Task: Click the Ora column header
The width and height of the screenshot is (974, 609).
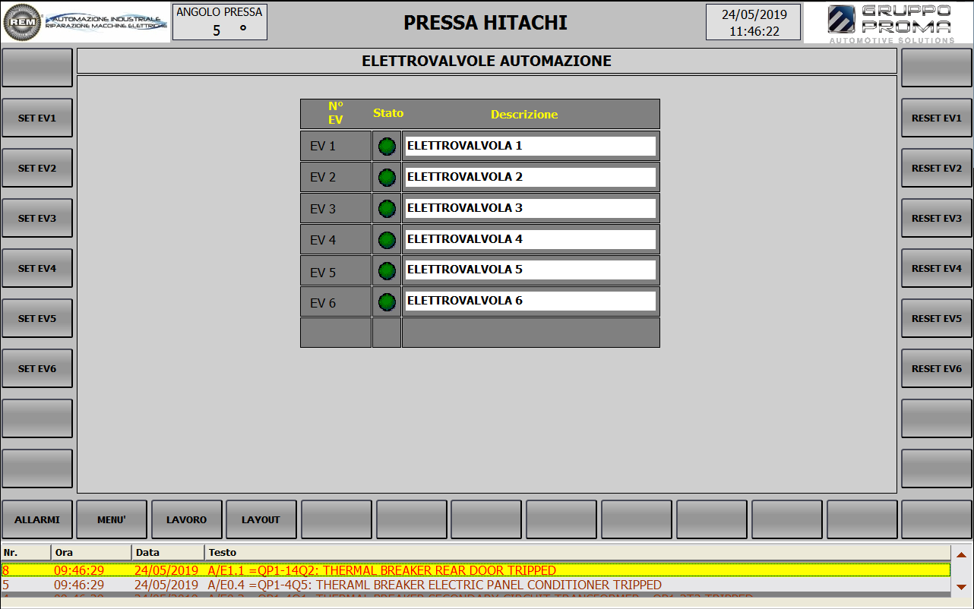Action: point(91,552)
